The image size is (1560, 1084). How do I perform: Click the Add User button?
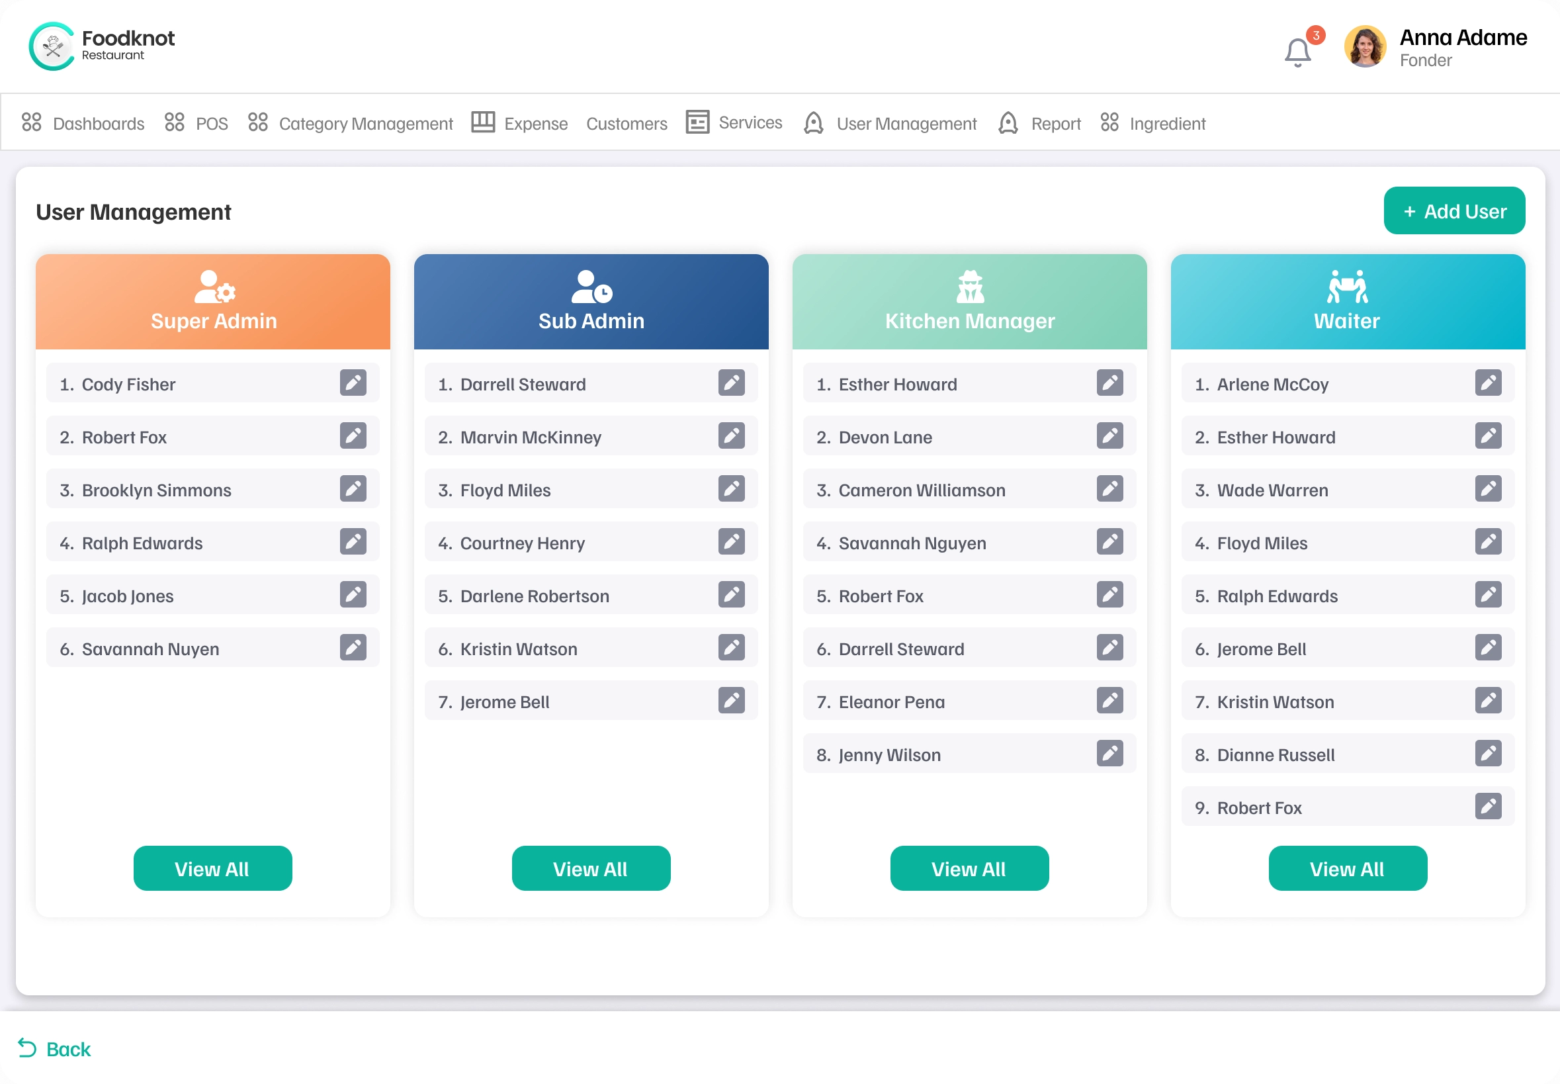1453,210
